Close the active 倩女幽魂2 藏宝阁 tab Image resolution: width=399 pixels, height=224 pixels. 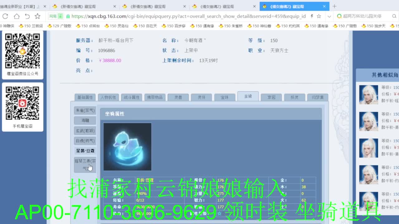[x=324, y=6]
